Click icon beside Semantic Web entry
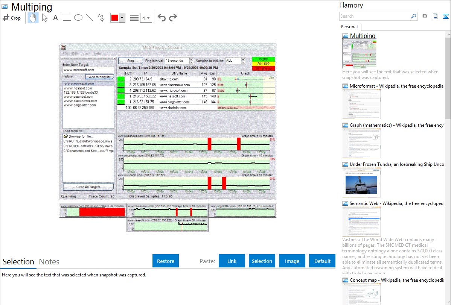This screenshot has height=305, width=451. point(345,203)
